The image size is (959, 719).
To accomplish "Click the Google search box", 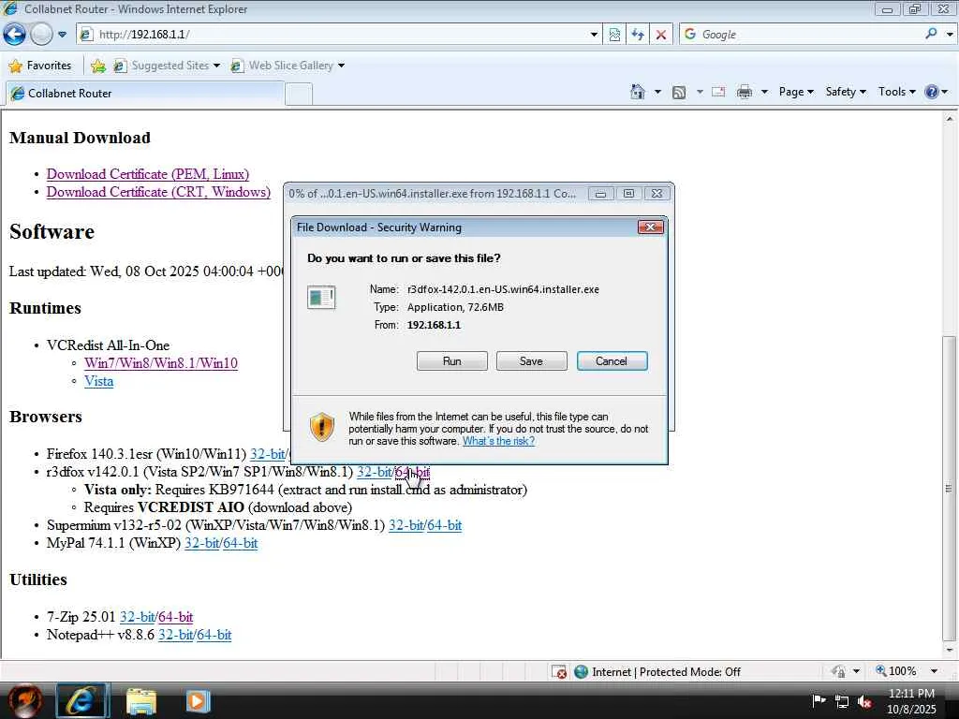I will 802,35.
